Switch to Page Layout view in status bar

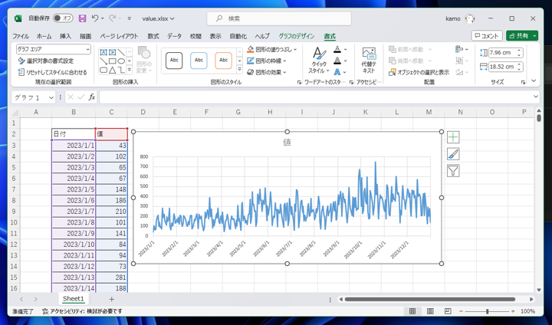click(x=429, y=311)
